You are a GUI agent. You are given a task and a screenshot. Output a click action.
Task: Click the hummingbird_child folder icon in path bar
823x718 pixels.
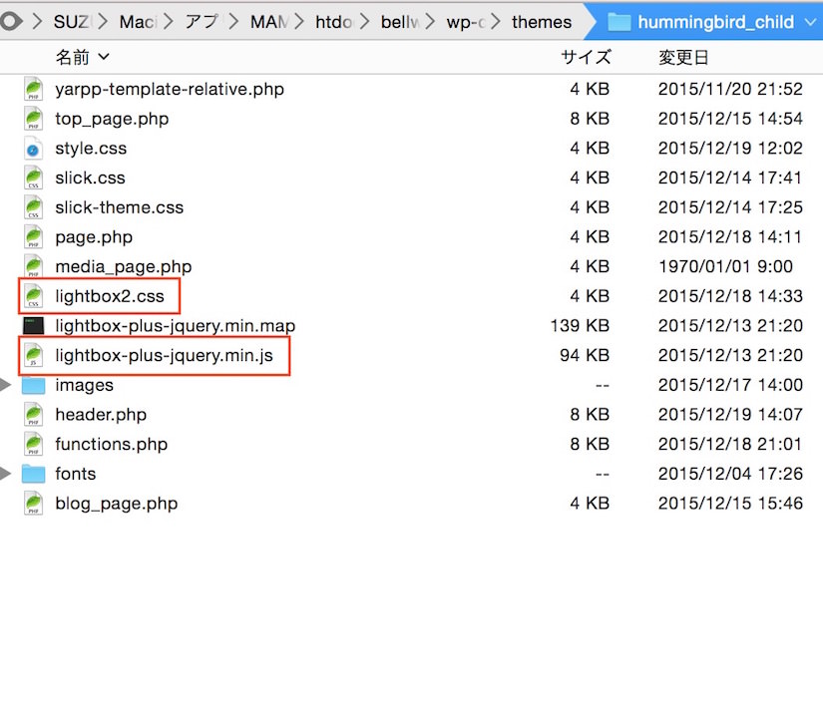click(619, 22)
